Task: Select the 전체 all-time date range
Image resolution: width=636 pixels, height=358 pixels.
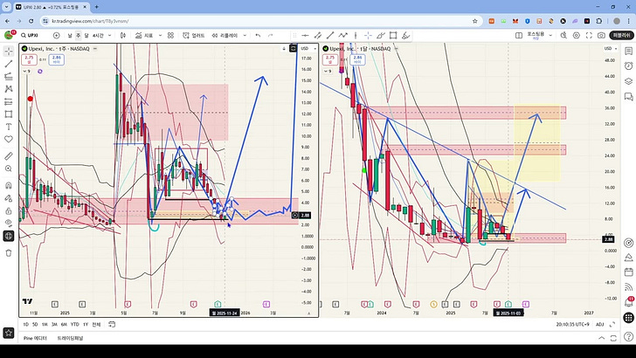Action: point(96,324)
